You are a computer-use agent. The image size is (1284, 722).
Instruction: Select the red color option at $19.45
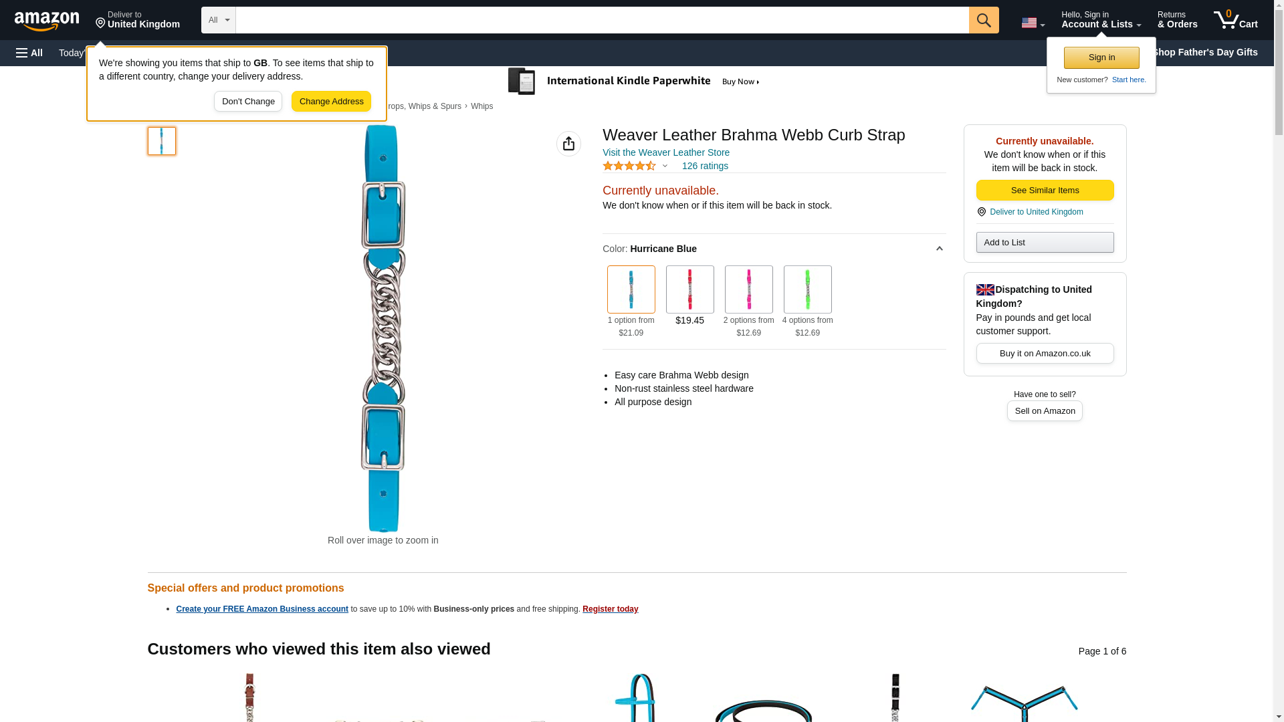pyautogui.click(x=689, y=289)
